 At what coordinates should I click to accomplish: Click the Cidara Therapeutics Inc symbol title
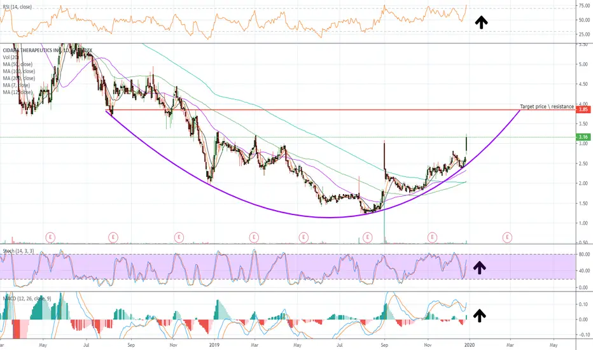click(47, 50)
